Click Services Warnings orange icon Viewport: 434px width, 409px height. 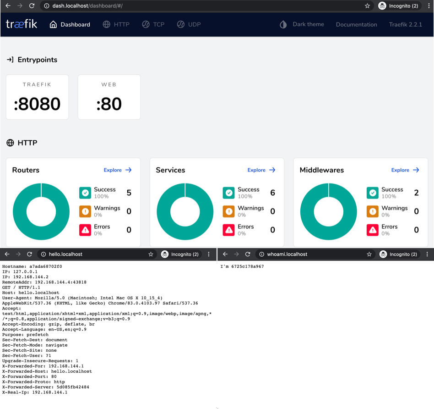click(x=229, y=211)
